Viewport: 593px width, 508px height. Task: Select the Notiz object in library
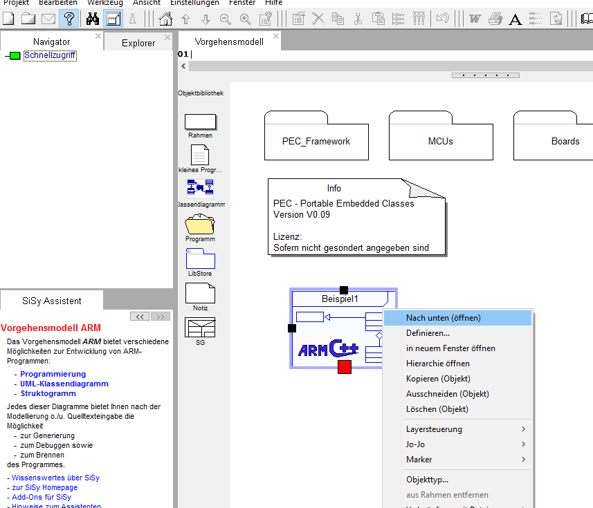click(x=201, y=293)
